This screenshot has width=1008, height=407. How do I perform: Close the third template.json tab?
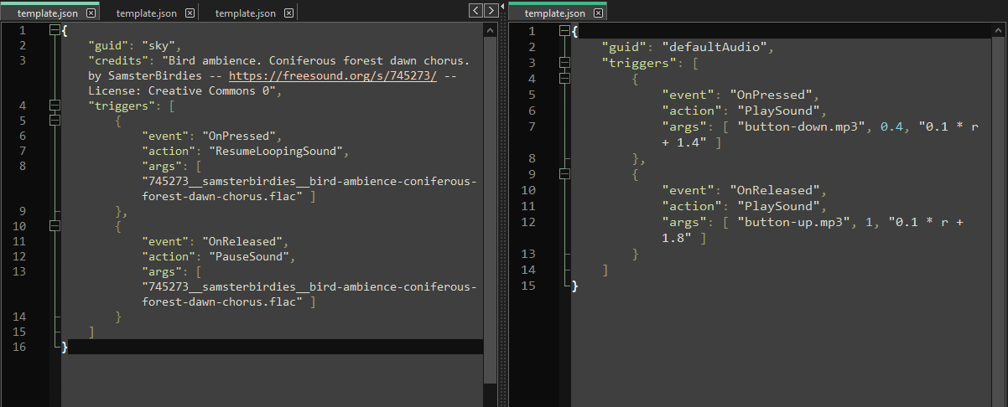coord(288,13)
